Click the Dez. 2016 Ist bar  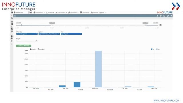[151, 87]
